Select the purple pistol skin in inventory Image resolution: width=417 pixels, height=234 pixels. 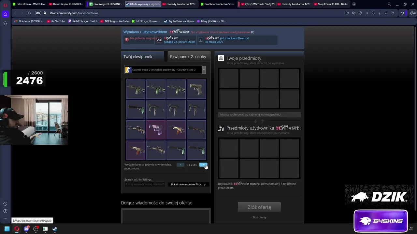[156, 130]
